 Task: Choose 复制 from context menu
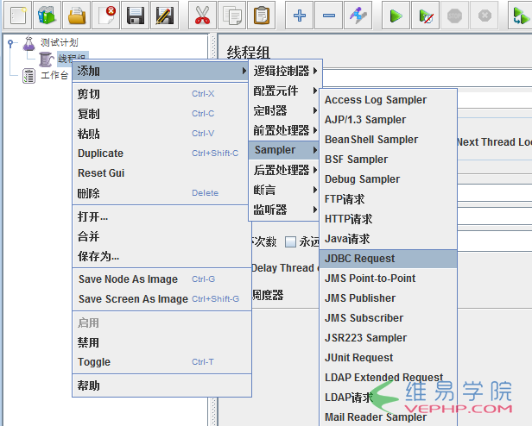pos(160,114)
